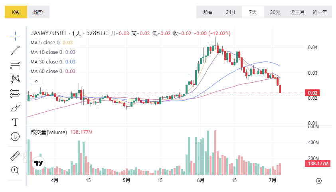Collapse the left drawing toolbar handle
This screenshot has height=192, width=336.
click(x=25, y=157)
